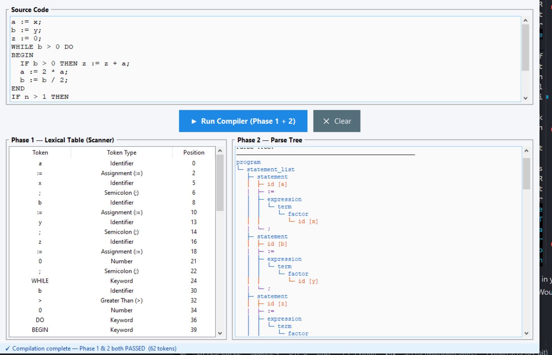Select the token row for identifier 'x'

coord(112,183)
